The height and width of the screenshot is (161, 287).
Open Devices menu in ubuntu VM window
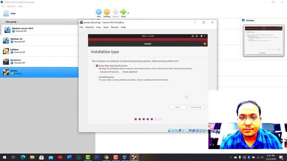pyautogui.click(x=115, y=27)
